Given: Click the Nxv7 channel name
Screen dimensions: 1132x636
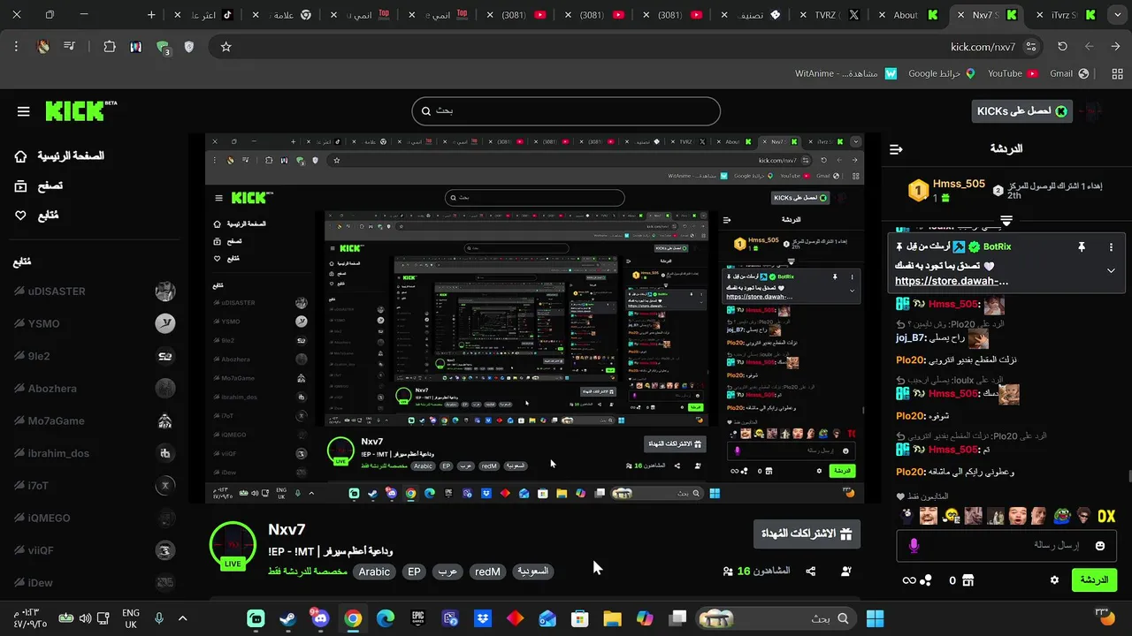Looking at the screenshot, I should [x=287, y=530].
